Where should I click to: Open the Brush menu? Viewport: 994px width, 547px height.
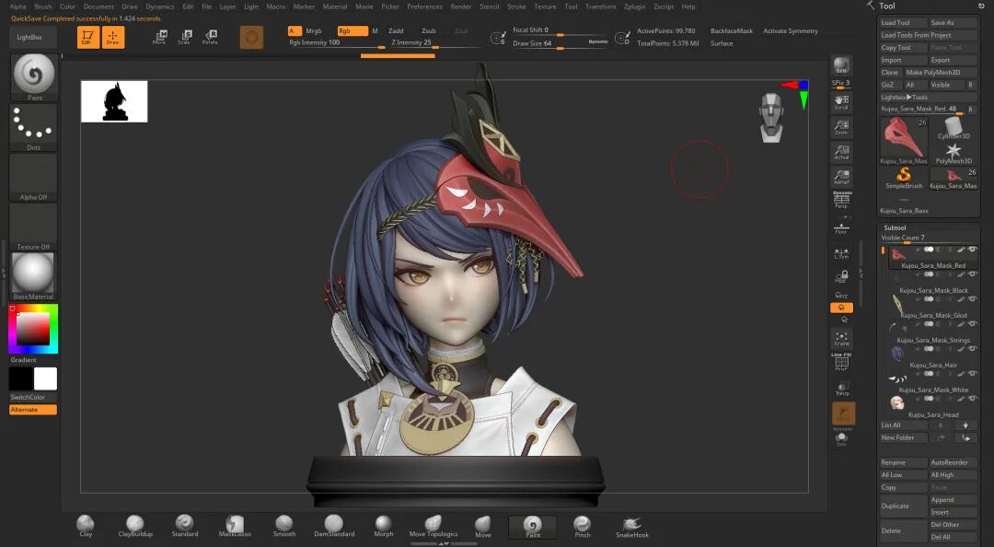tap(43, 6)
